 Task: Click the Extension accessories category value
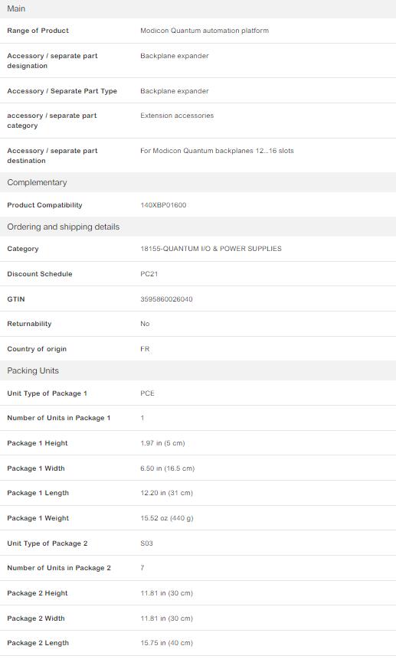pyautogui.click(x=177, y=116)
